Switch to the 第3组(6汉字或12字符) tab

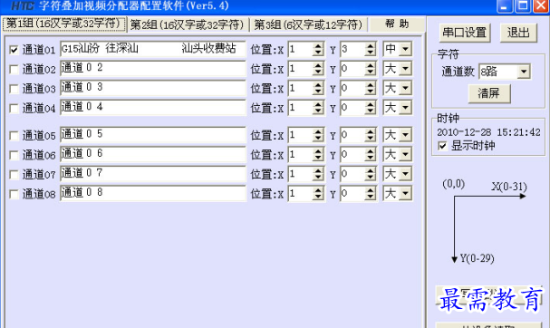[x=308, y=24]
